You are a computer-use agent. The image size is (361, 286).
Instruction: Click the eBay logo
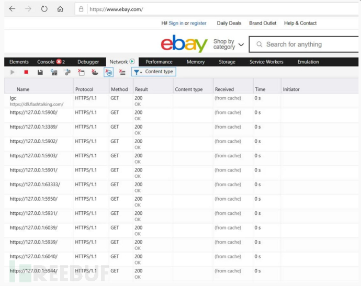tap(184, 44)
